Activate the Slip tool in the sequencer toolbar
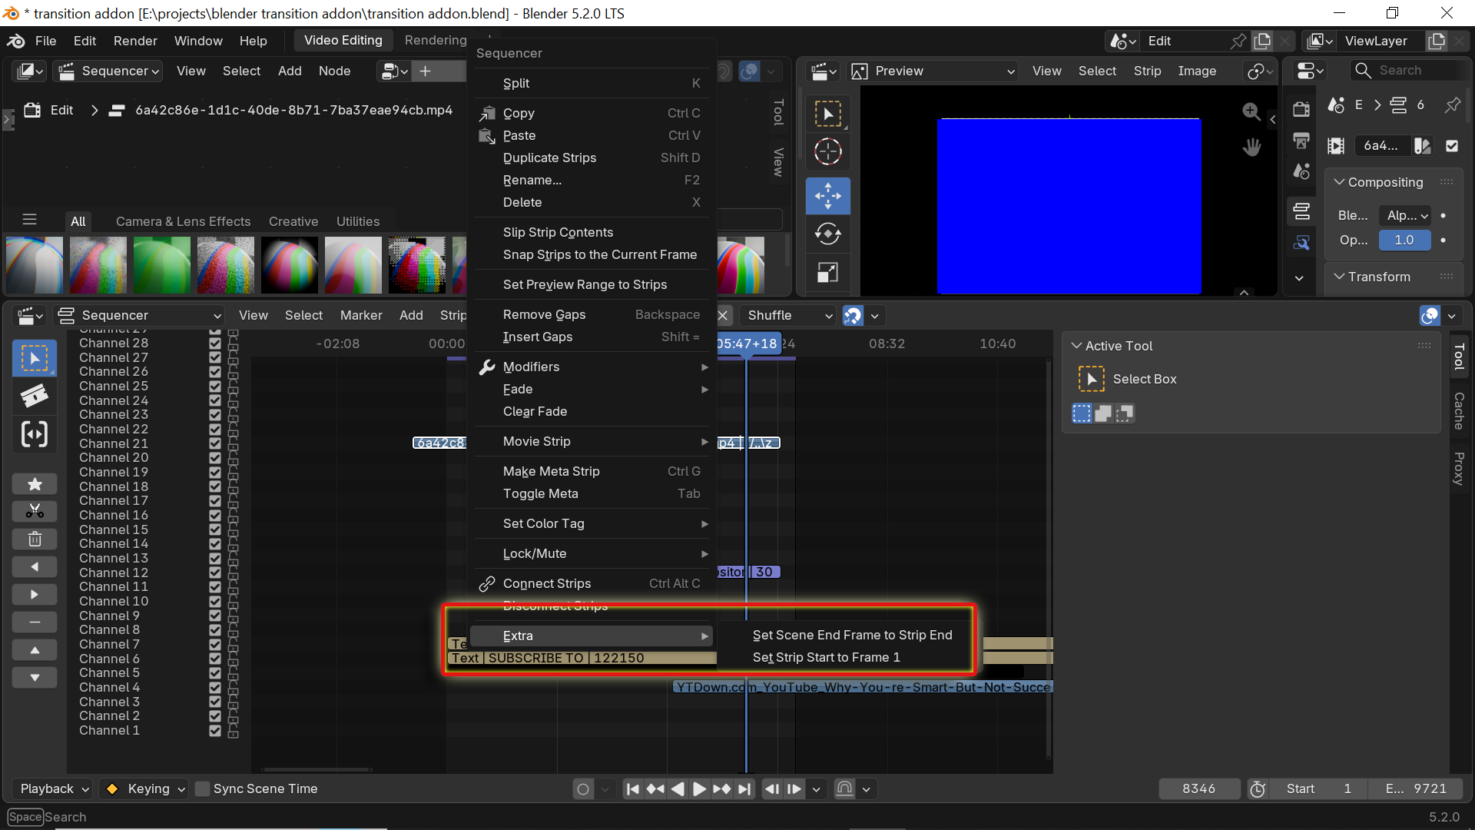 (x=35, y=434)
